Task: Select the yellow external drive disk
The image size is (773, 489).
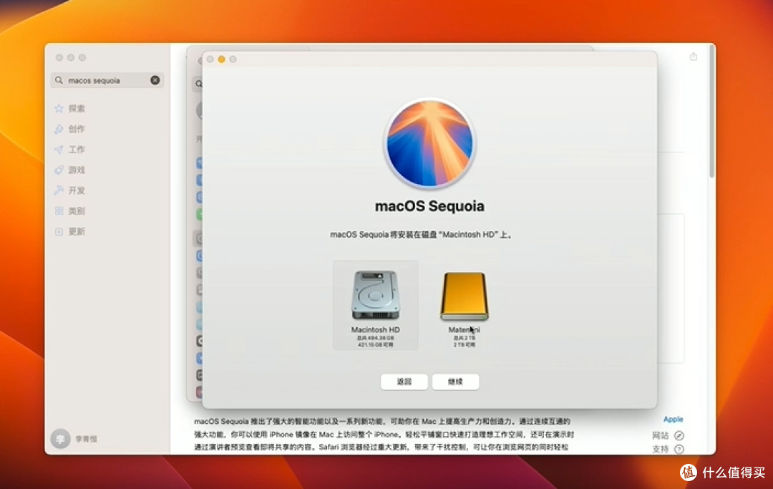Action: [464, 296]
